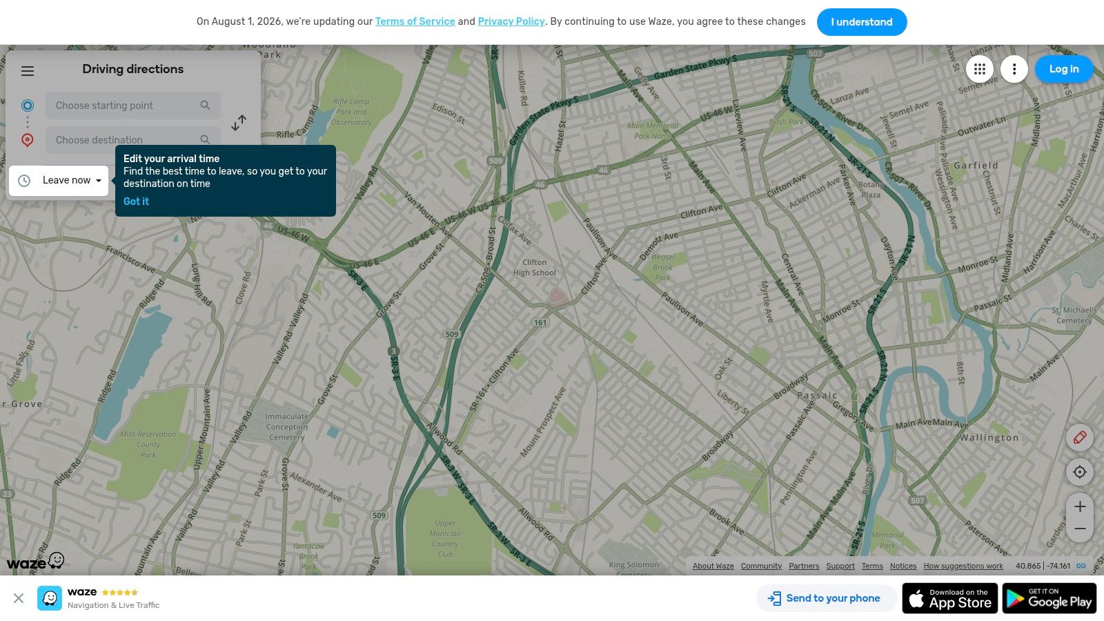This screenshot has width=1104, height=621.
Task: Click the route 161 shield marker
Action: coord(540,322)
